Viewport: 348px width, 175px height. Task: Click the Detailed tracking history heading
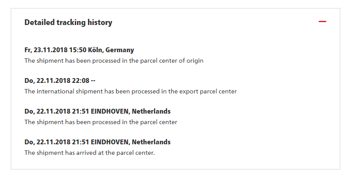[x=68, y=22]
